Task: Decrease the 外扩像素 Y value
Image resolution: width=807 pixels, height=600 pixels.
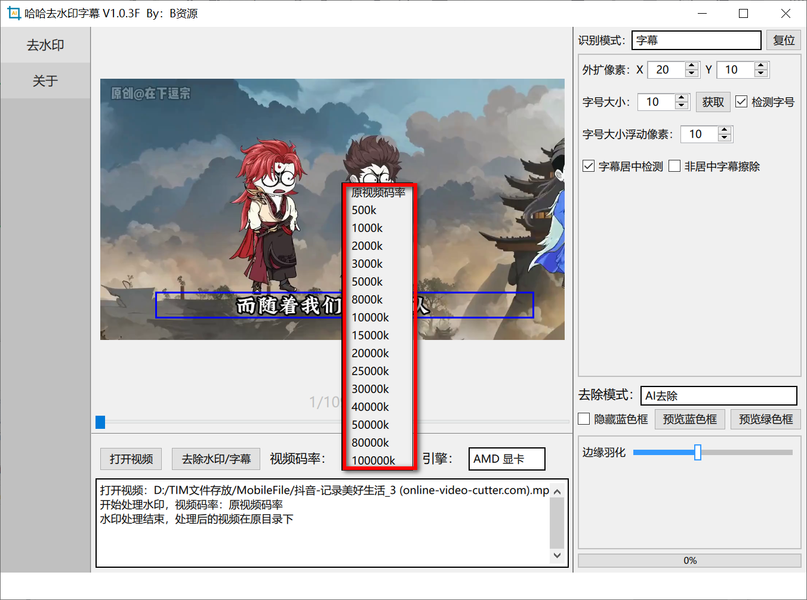Action: [x=761, y=73]
